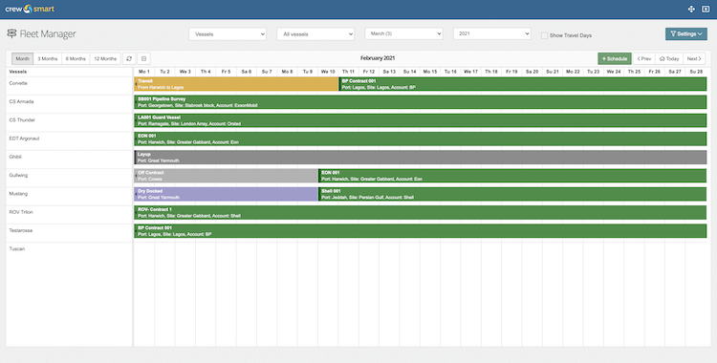This screenshot has height=363, width=717.
Task: Click the move arrows icon in header
Action: click(691, 10)
